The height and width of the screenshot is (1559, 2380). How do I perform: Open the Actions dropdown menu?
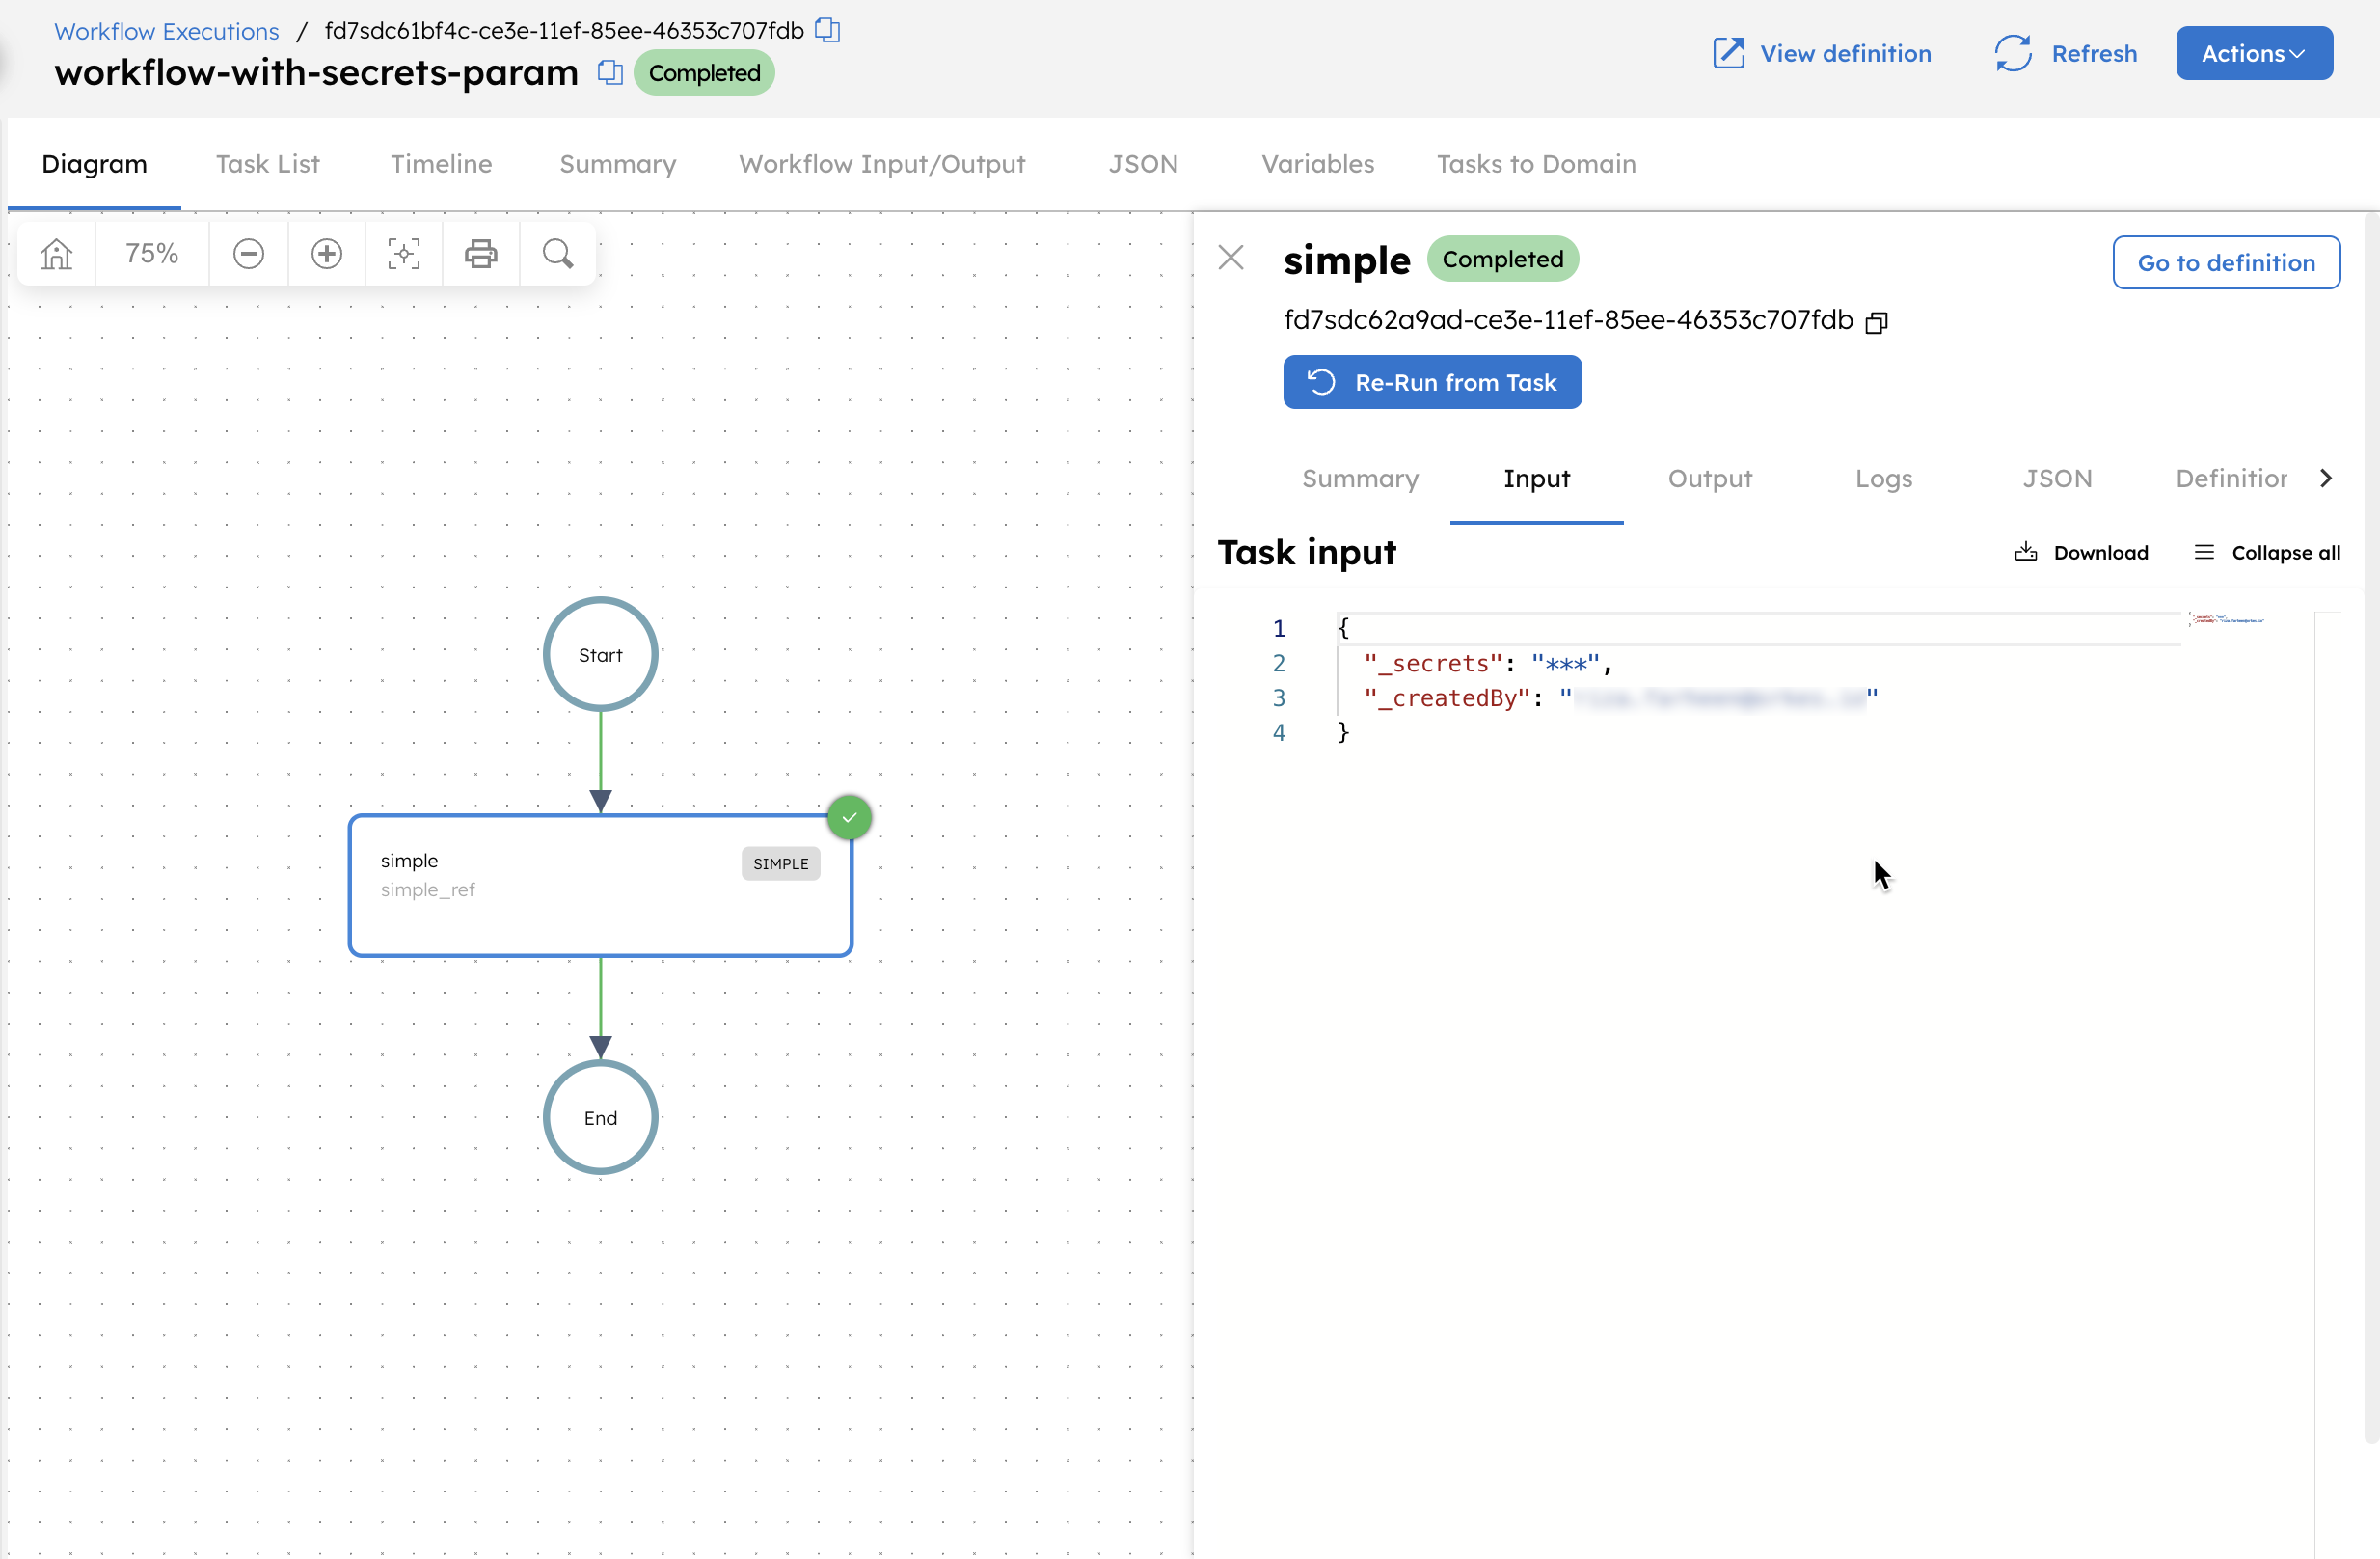2254,53
